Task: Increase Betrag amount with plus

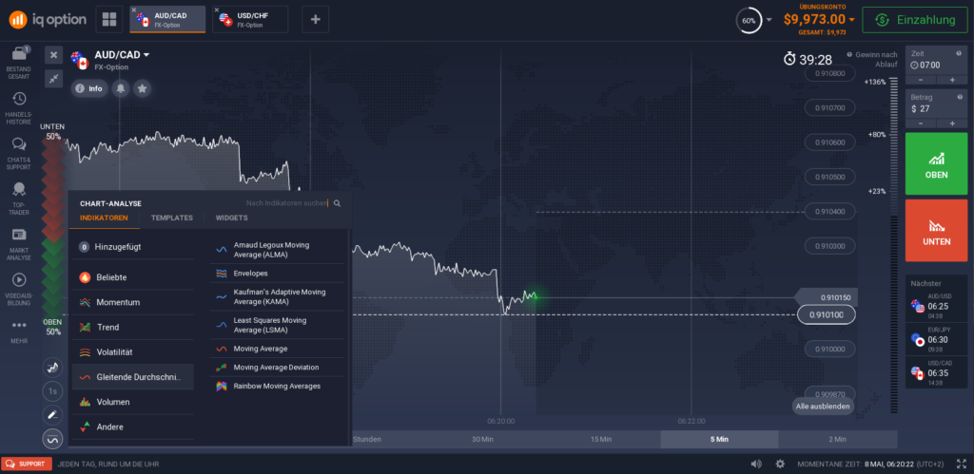Action: point(952,123)
